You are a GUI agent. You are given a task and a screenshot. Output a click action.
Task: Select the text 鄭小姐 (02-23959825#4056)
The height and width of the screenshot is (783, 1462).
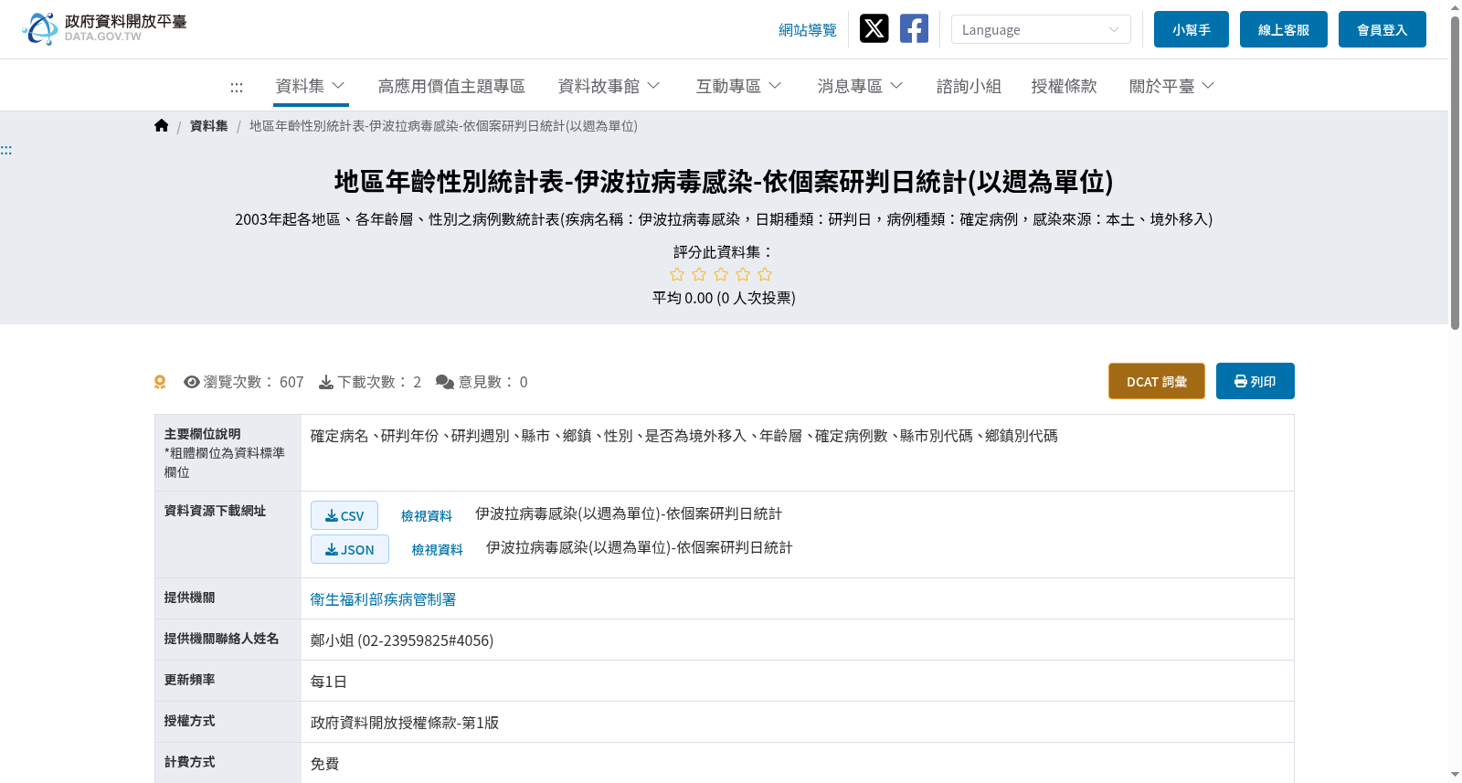pyautogui.click(x=402, y=640)
